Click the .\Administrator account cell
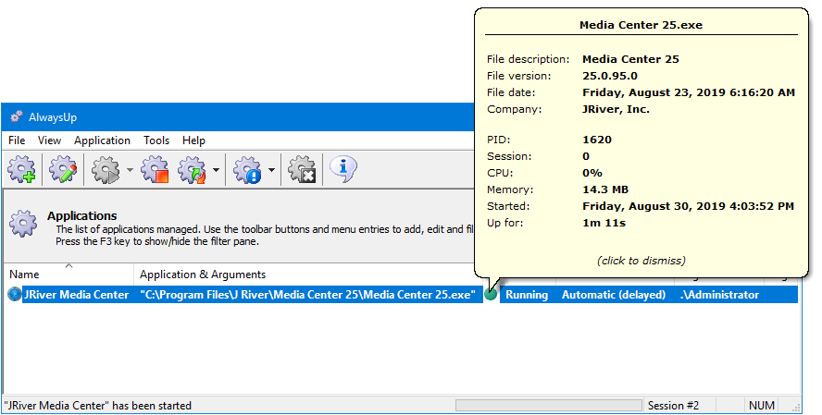 coord(719,295)
